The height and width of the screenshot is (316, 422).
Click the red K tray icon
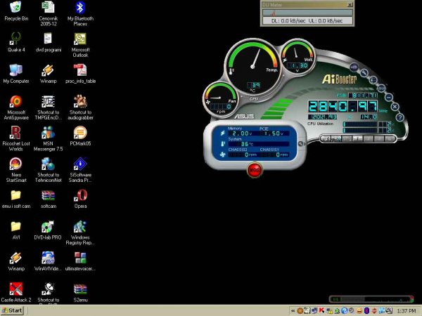click(321, 310)
